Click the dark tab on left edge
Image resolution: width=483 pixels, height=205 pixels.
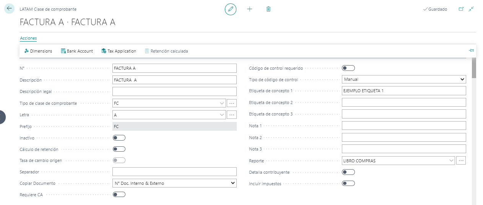2,117
